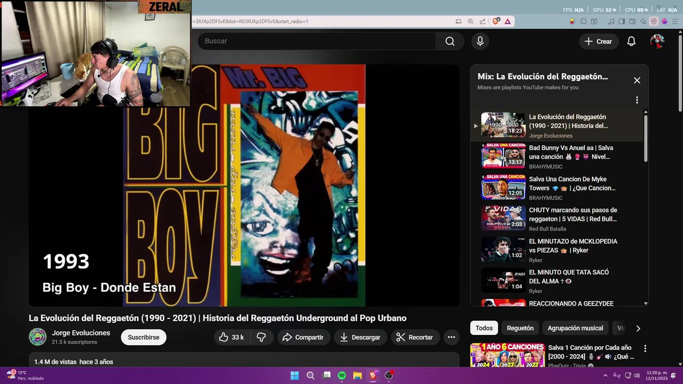Open the YouTube account avatar menu

657,42
